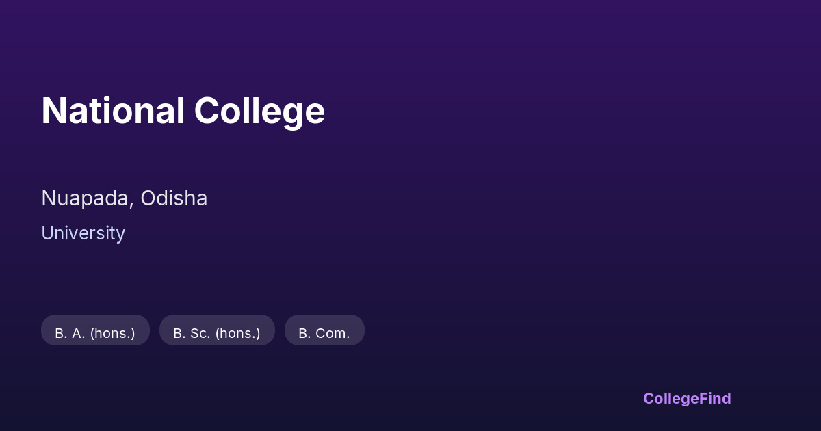821x431 pixels.
Task: Click the letter N starting National College
Action: coord(53,111)
